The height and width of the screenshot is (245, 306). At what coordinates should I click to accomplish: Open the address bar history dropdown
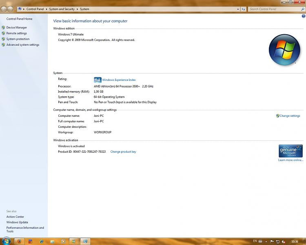[x=238, y=9]
